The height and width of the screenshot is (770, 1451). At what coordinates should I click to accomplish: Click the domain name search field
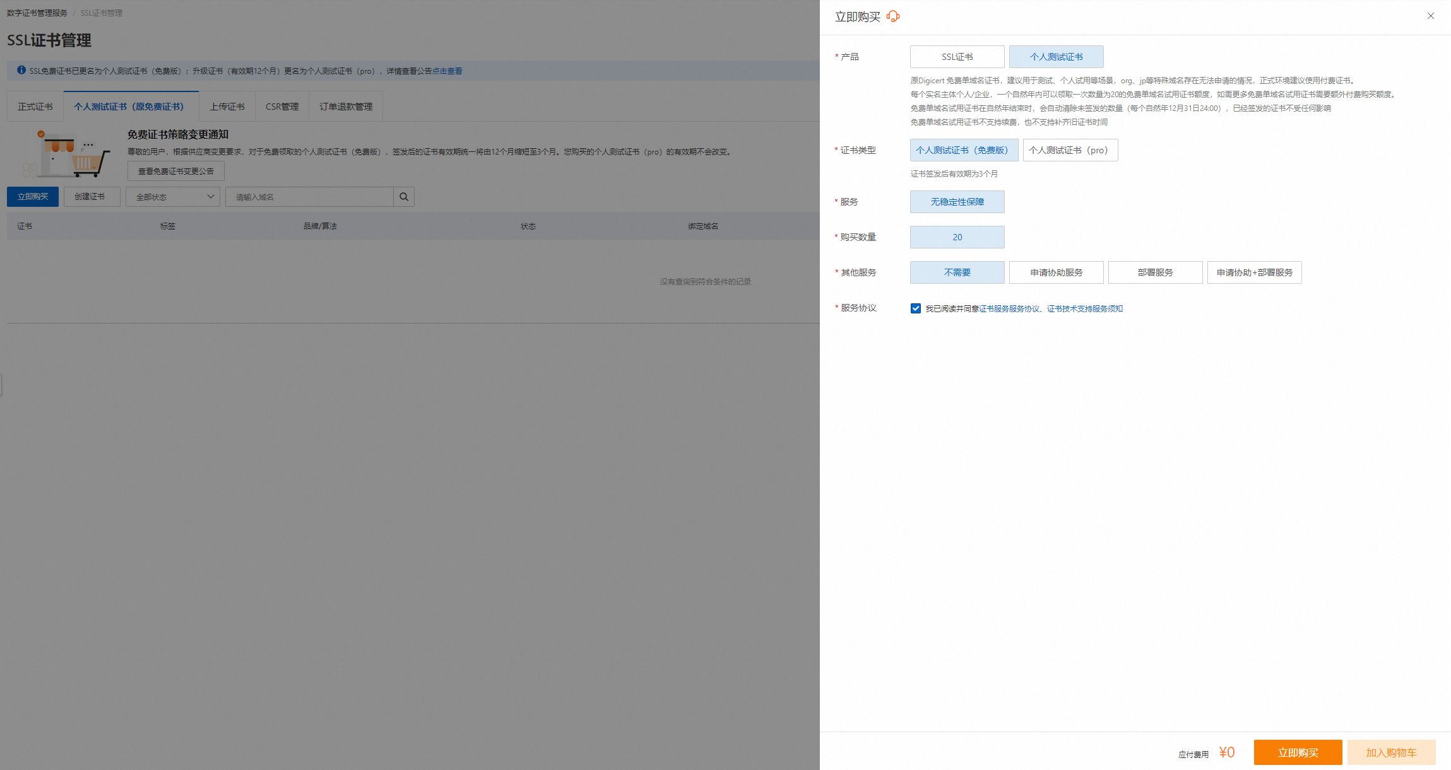coord(309,197)
